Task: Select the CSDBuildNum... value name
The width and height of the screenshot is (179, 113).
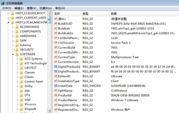Action: [x=69, y=38]
